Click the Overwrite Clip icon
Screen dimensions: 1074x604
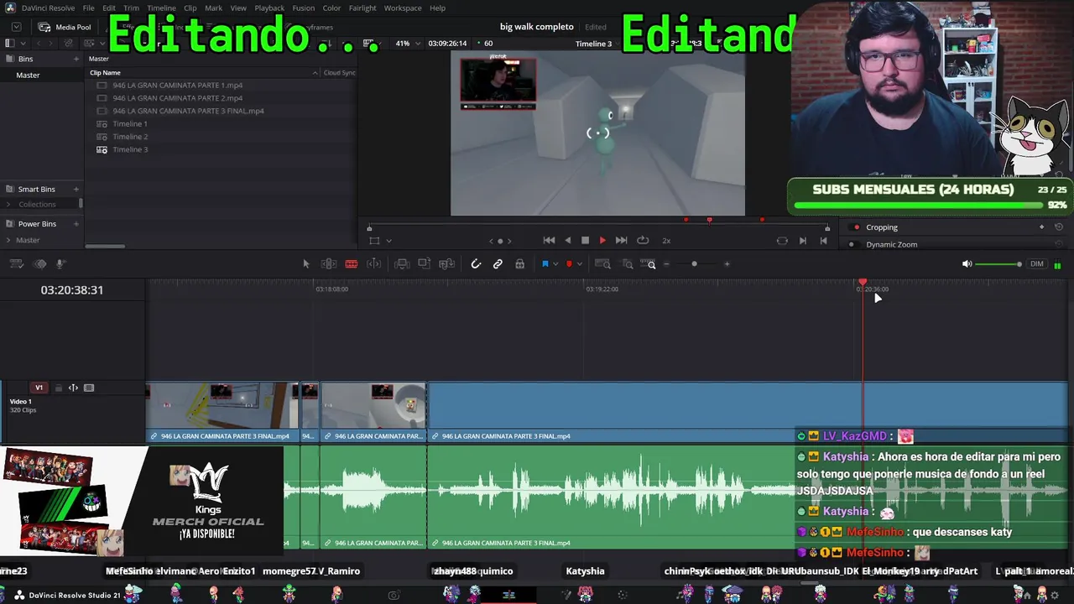click(425, 264)
